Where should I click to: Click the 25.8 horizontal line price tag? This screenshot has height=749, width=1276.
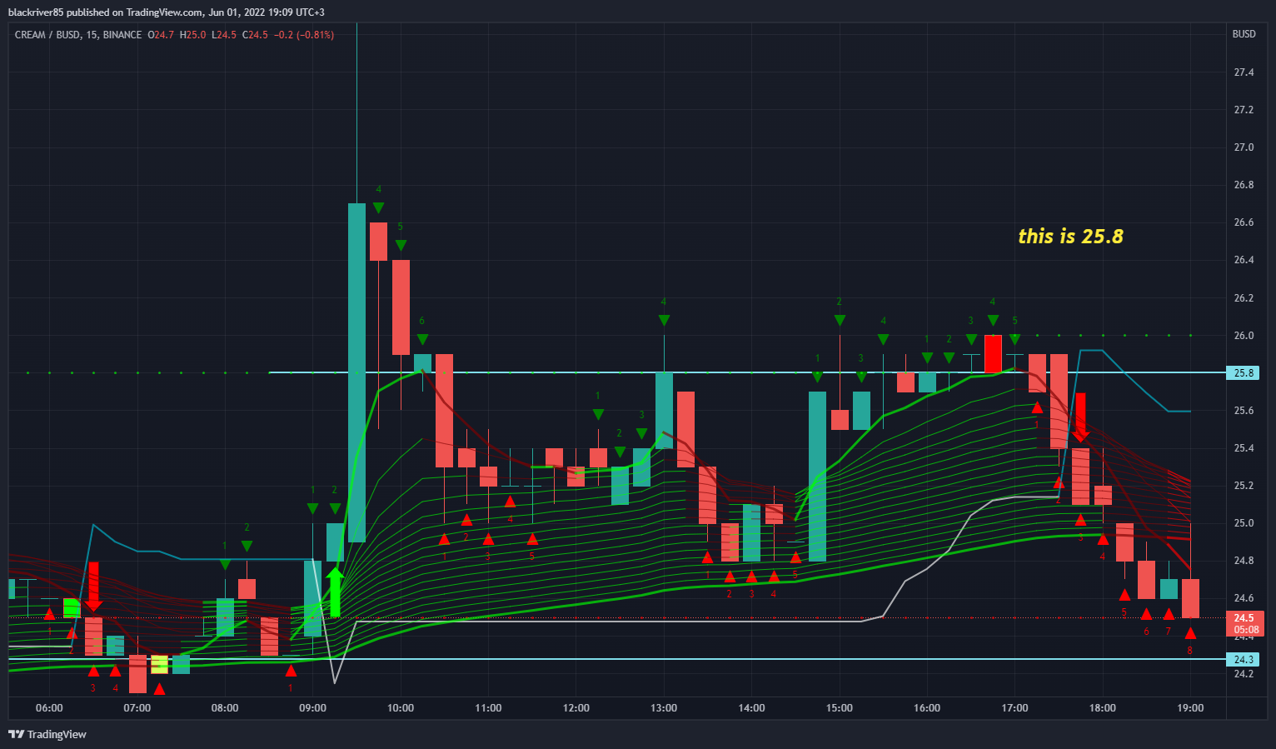[1244, 372]
